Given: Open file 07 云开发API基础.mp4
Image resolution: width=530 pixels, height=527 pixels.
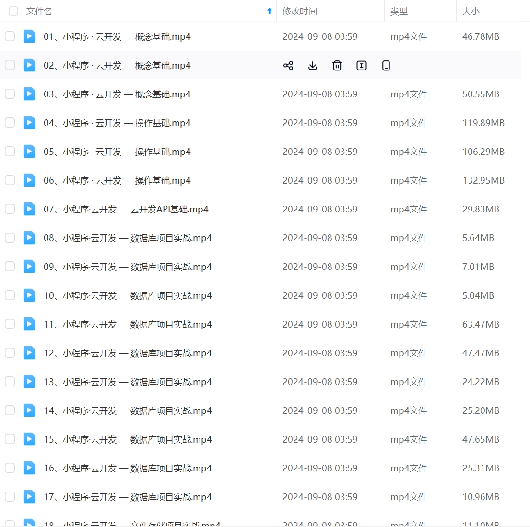Looking at the screenshot, I should tap(126, 209).
